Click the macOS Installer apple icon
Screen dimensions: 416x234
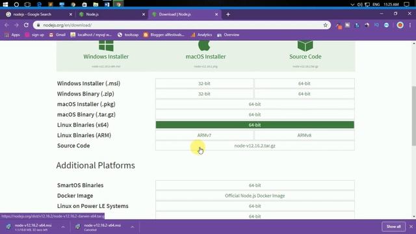tap(204, 45)
